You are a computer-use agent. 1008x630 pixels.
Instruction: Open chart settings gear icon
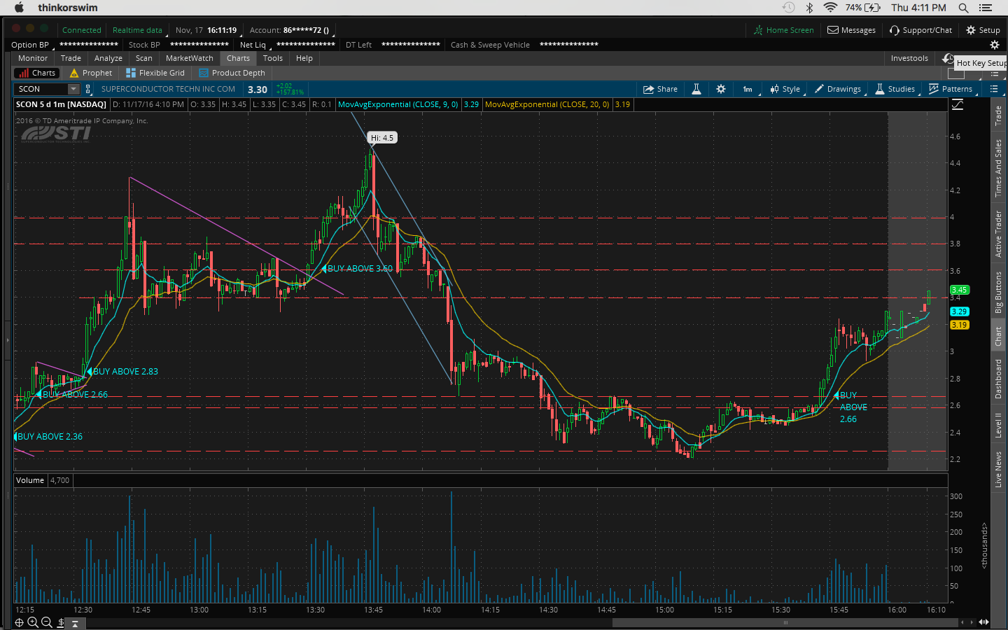click(x=721, y=89)
